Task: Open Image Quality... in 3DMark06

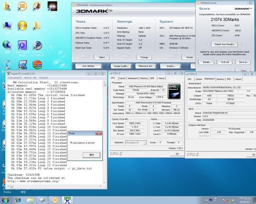Action: 121,66
